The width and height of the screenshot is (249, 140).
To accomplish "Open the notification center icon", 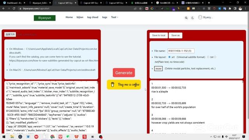I will tap(244, 136).
